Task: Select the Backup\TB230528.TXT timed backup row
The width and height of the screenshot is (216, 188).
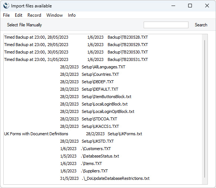Action: (x=103, y=37)
